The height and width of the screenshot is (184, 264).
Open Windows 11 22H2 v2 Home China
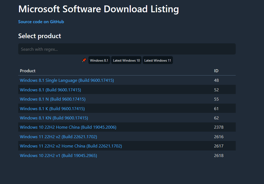coord(71,146)
